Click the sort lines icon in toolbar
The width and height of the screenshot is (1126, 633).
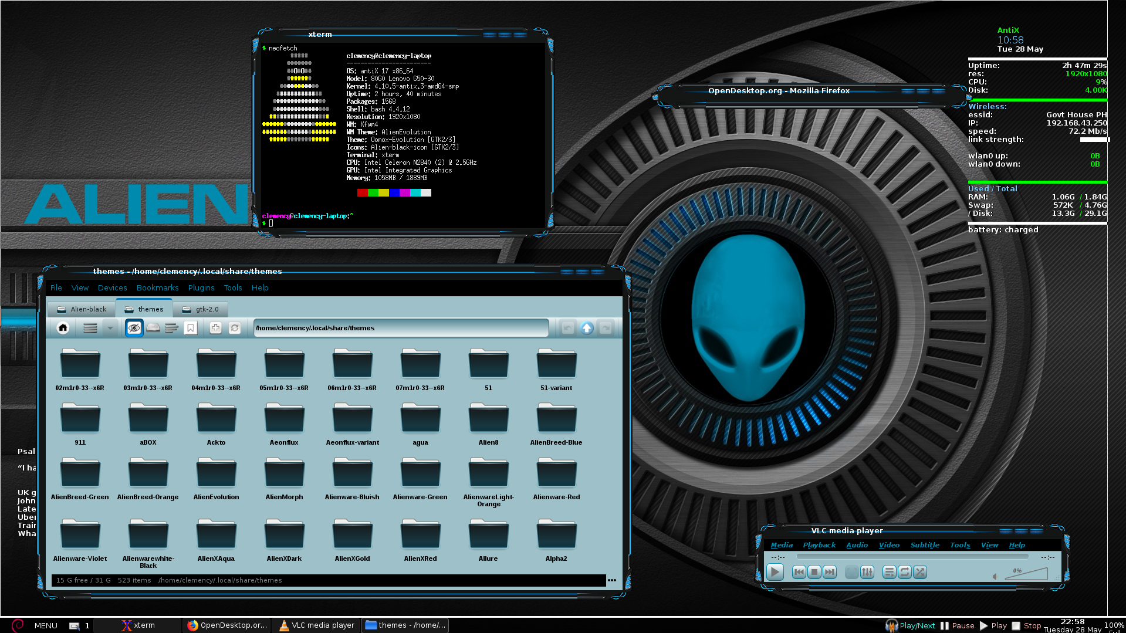(172, 328)
